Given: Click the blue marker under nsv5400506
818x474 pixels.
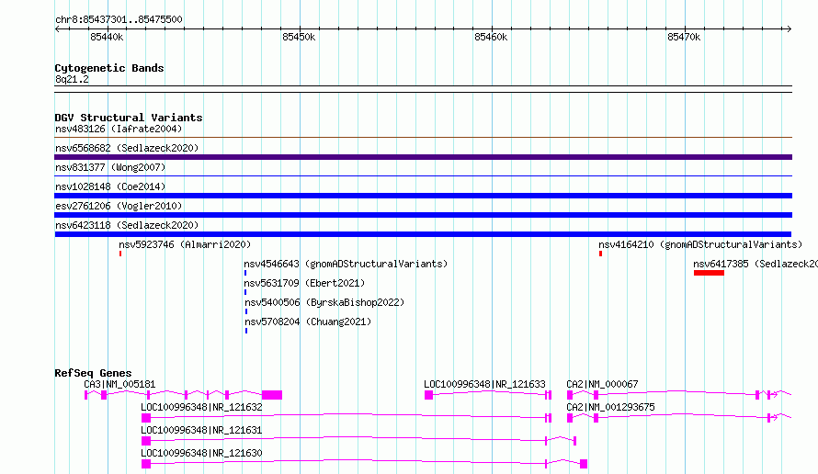Looking at the screenshot, I should click(x=246, y=311).
